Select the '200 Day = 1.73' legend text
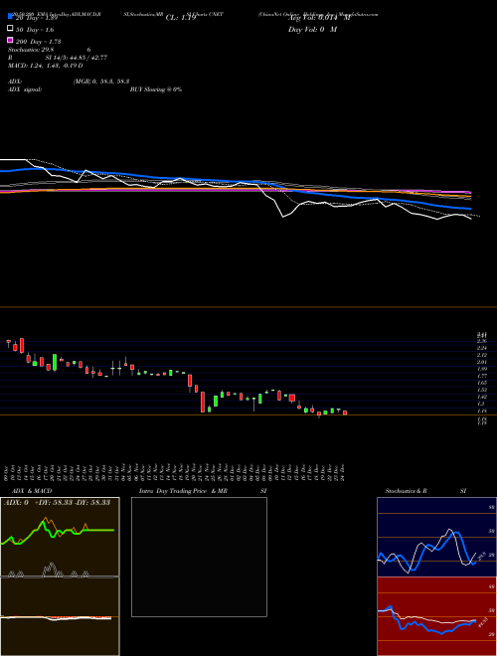This screenshot has height=656, width=497. click(38, 42)
